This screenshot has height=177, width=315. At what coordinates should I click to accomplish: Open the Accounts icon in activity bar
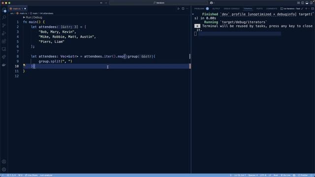coord(4,162)
